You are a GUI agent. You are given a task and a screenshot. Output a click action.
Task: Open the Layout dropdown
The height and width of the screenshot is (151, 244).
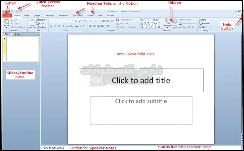point(41,20)
